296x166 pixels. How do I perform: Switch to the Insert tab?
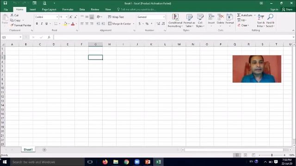pos(33,9)
